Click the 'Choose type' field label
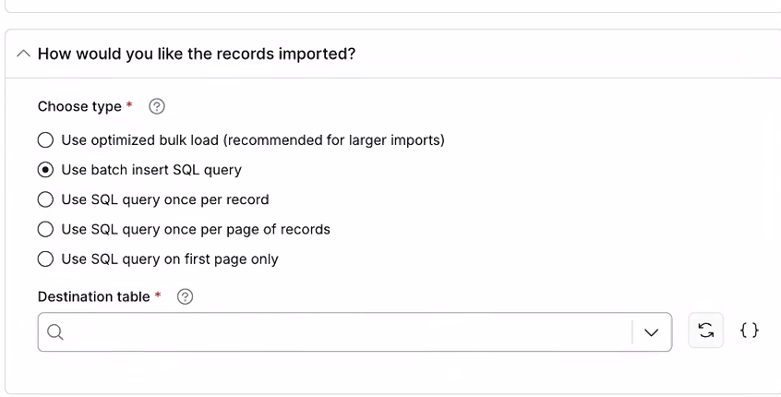 click(x=79, y=106)
